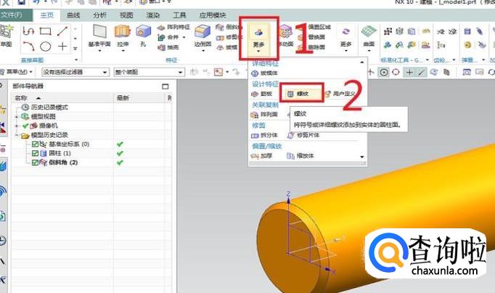Click 拔模体 in the 更多 dropdown
Screen dimensions: 495x293
(x=264, y=73)
